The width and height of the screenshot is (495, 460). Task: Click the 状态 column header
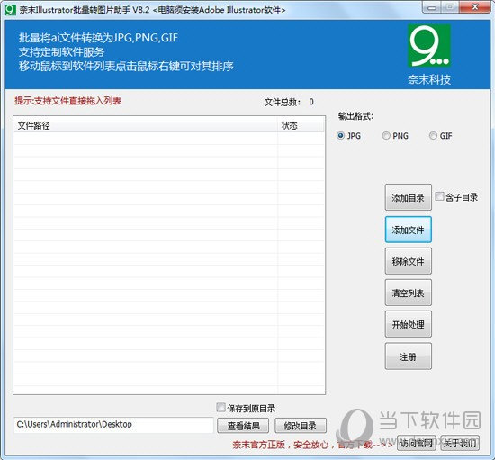pyautogui.click(x=301, y=126)
